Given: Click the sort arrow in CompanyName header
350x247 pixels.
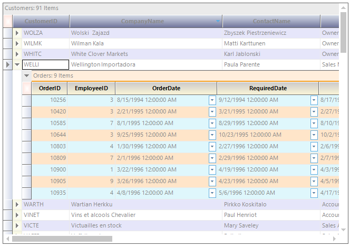Looking at the screenshot, I should (218, 21).
